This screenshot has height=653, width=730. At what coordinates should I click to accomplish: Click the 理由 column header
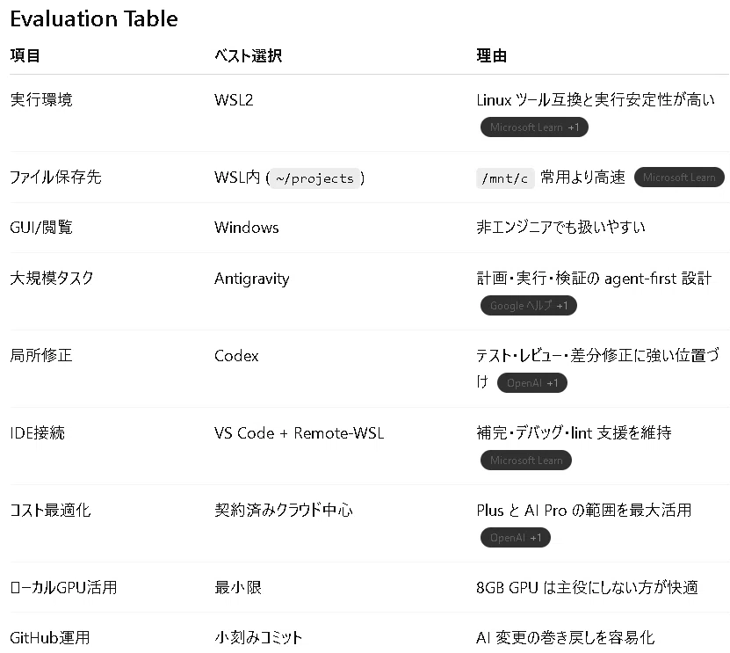coord(492,56)
